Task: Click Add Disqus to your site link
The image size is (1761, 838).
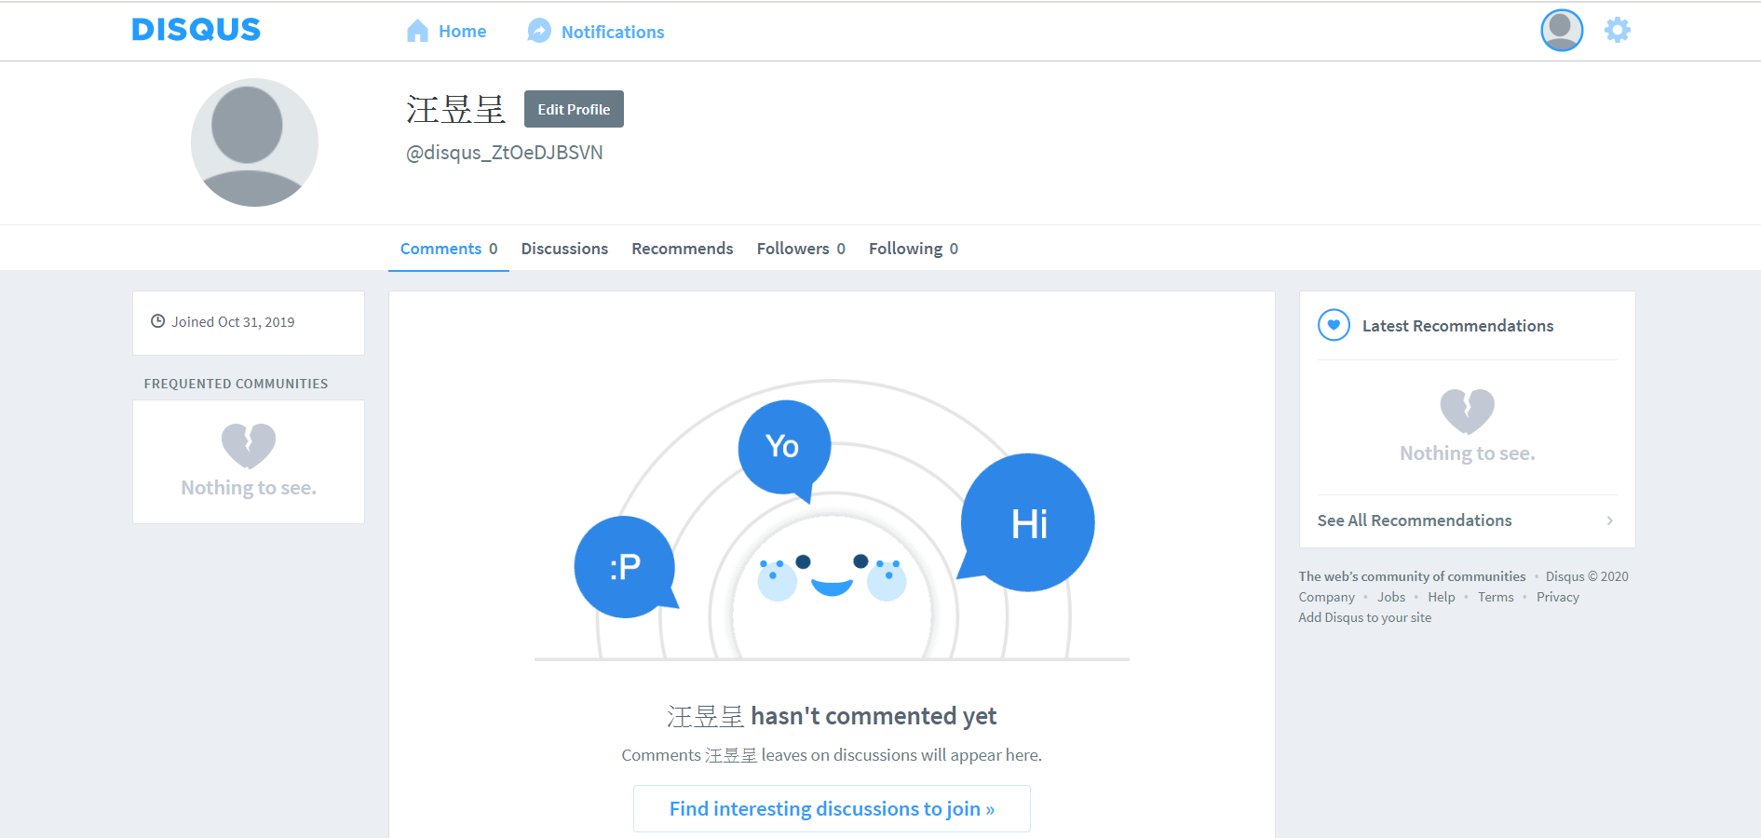Action: pos(1364,617)
